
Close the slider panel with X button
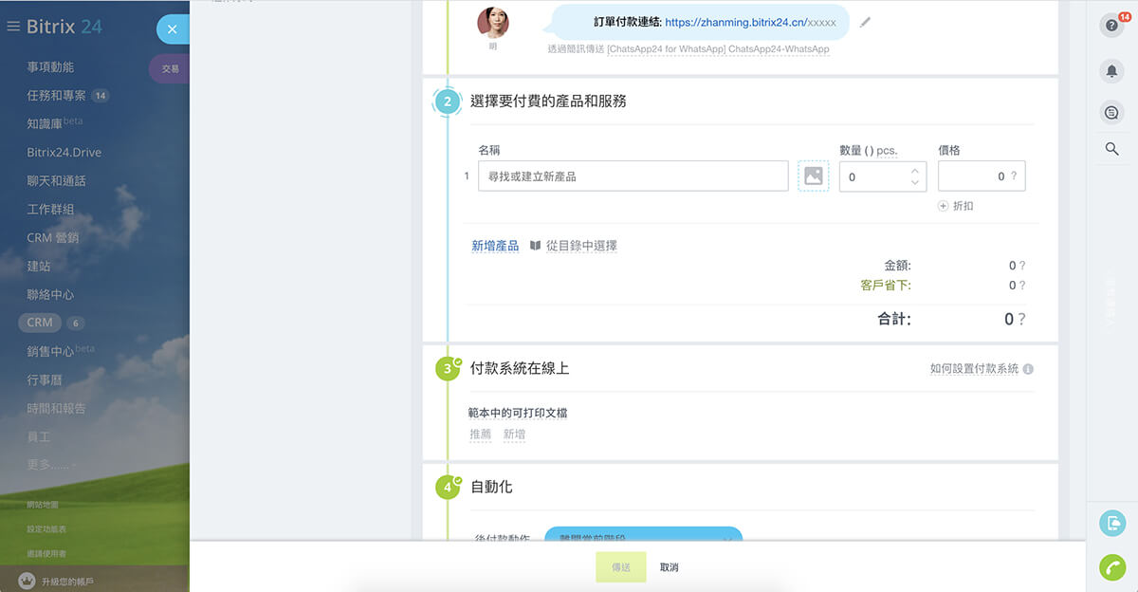click(172, 29)
